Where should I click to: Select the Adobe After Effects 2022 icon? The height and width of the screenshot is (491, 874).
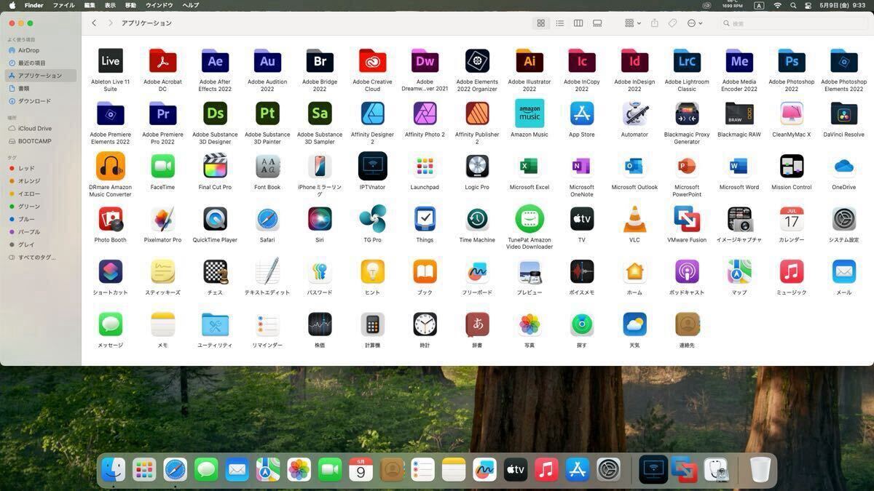pos(215,61)
